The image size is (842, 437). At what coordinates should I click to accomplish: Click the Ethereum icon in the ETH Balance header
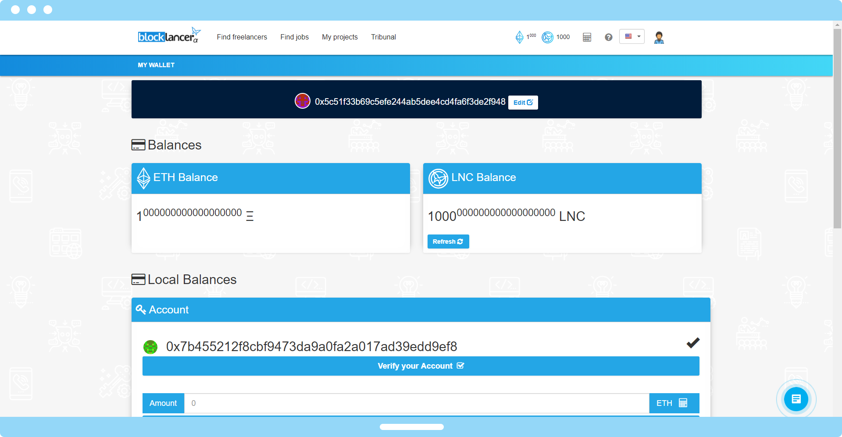coord(143,178)
